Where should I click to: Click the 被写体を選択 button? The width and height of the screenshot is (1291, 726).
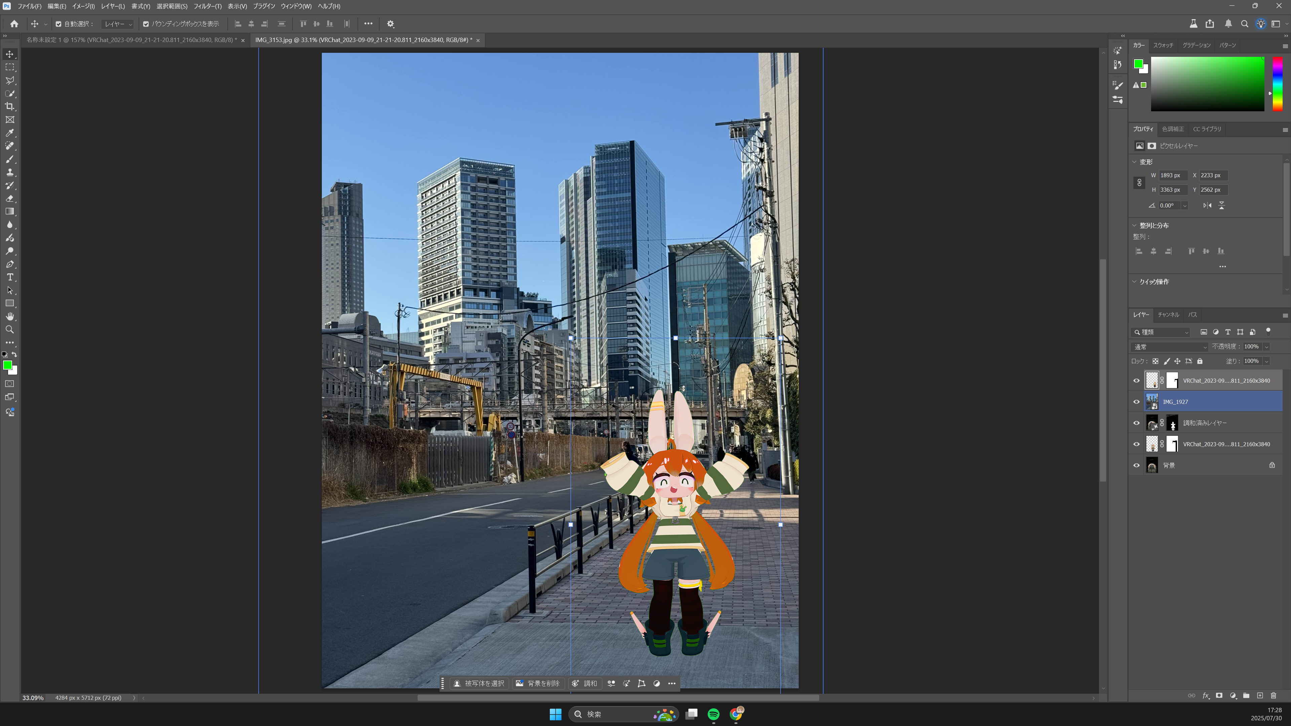coord(479,683)
